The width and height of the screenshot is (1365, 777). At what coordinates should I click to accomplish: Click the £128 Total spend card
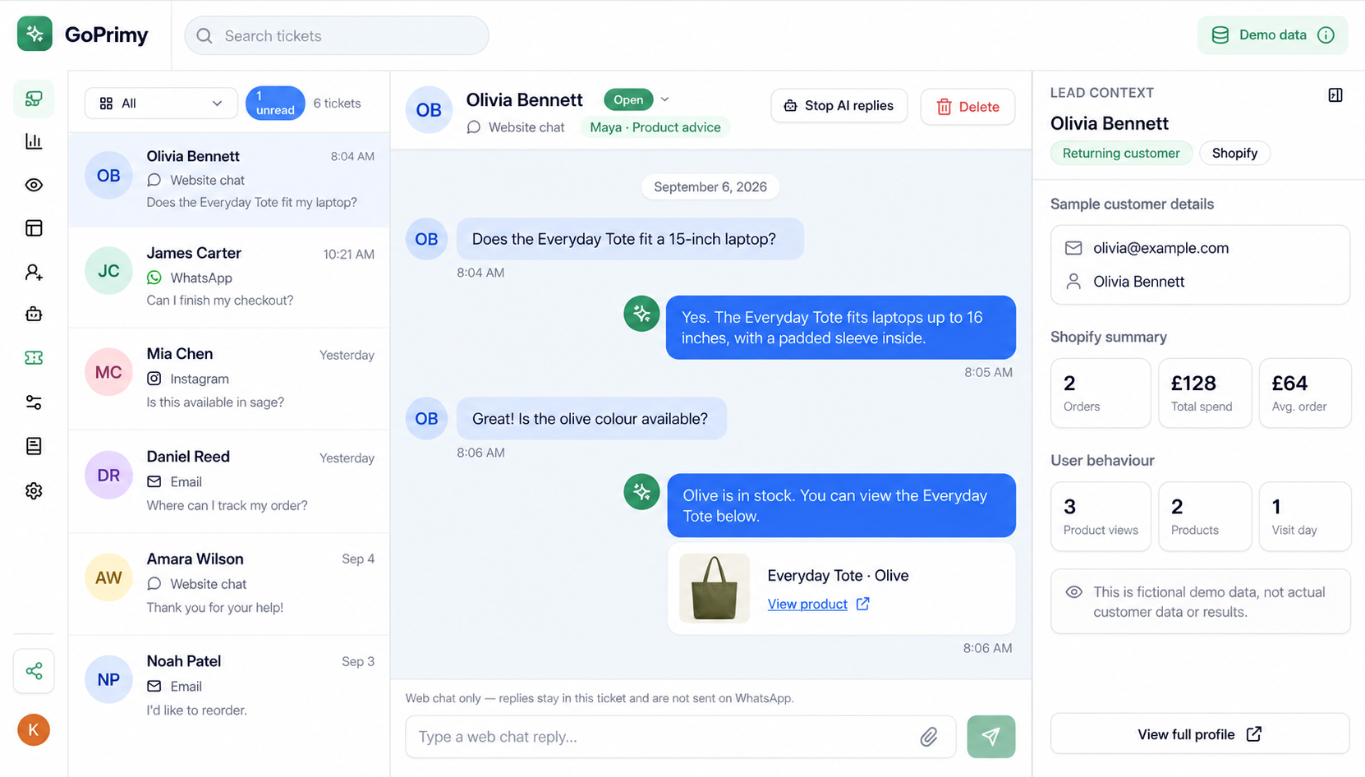coord(1205,393)
